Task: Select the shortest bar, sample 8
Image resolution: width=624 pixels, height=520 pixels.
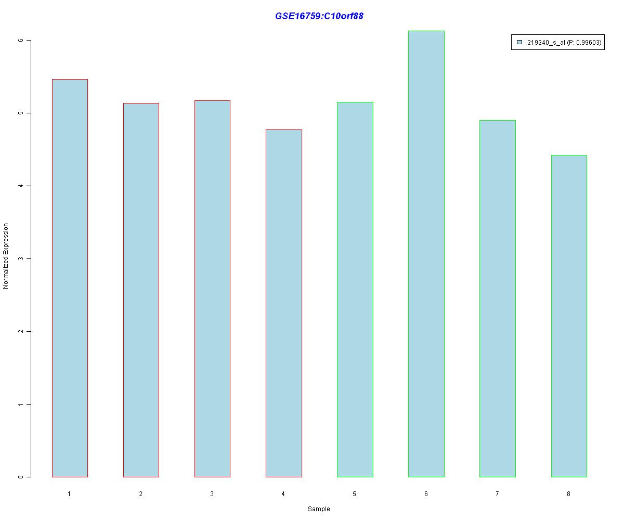Action: [x=569, y=316]
